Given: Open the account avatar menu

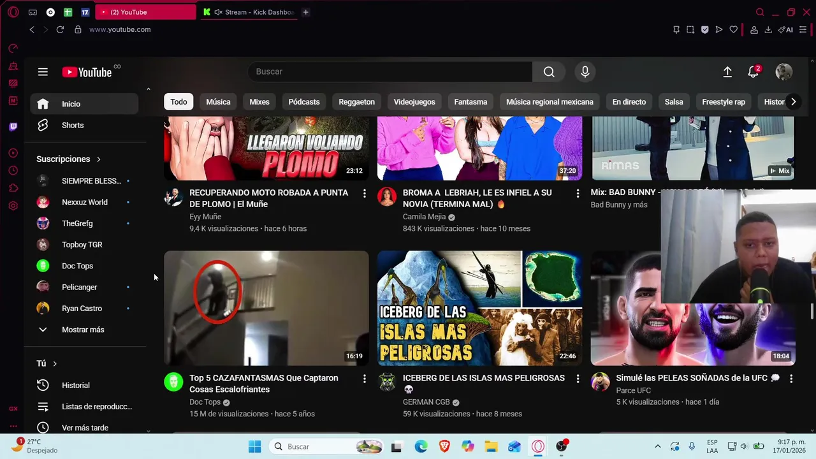Looking at the screenshot, I should (x=783, y=72).
